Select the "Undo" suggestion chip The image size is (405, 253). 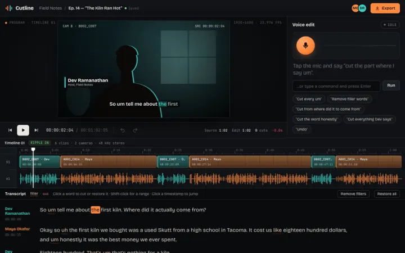[x=302, y=129]
